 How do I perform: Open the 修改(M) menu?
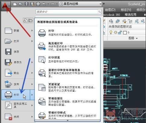coord(141,10)
